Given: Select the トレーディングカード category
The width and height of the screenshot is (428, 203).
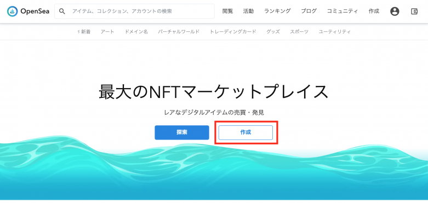Looking at the screenshot, I should pyautogui.click(x=233, y=32).
